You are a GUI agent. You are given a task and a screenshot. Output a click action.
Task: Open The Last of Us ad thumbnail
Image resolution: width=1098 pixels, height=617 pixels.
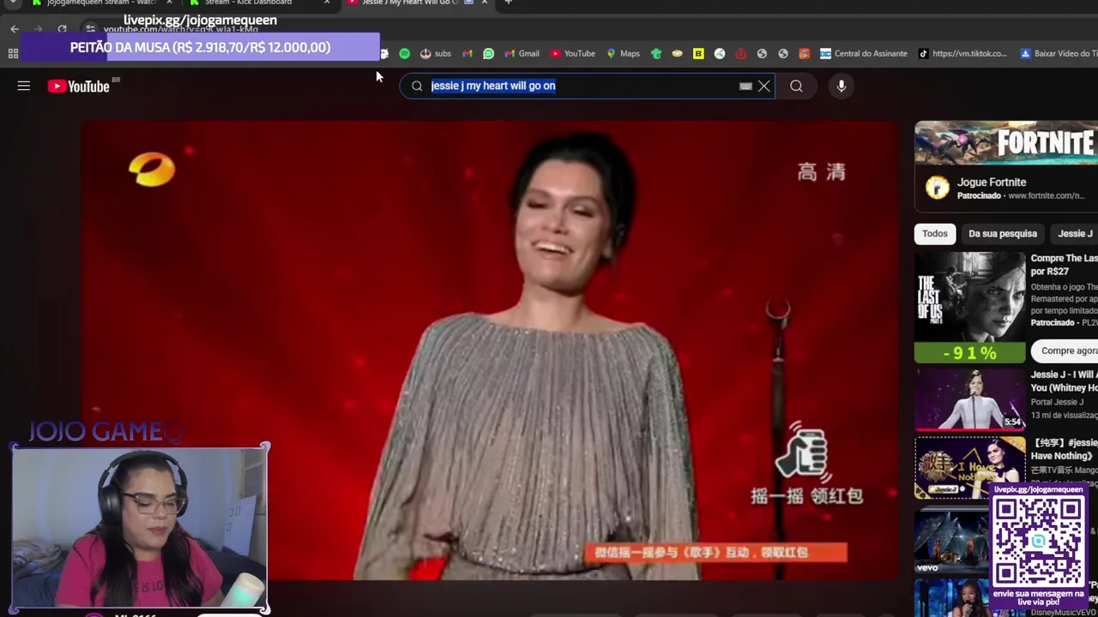click(970, 308)
